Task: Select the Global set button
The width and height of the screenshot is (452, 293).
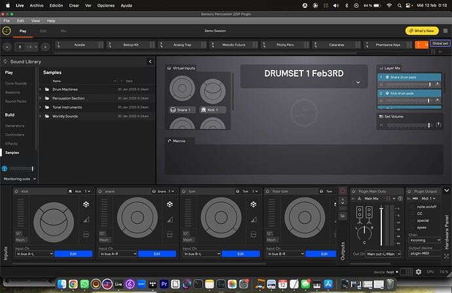Action: pyautogui.click(x=440, y=43)
